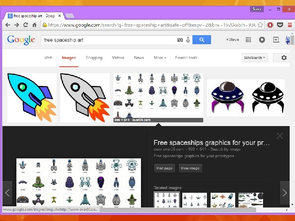Open the Google apps grid icon
Screen dimensions: 295x221
click(x=248, y=40)
